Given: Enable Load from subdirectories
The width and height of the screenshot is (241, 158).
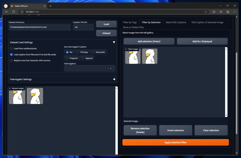Looking at the screenshot, I should [x=11, y=49].
